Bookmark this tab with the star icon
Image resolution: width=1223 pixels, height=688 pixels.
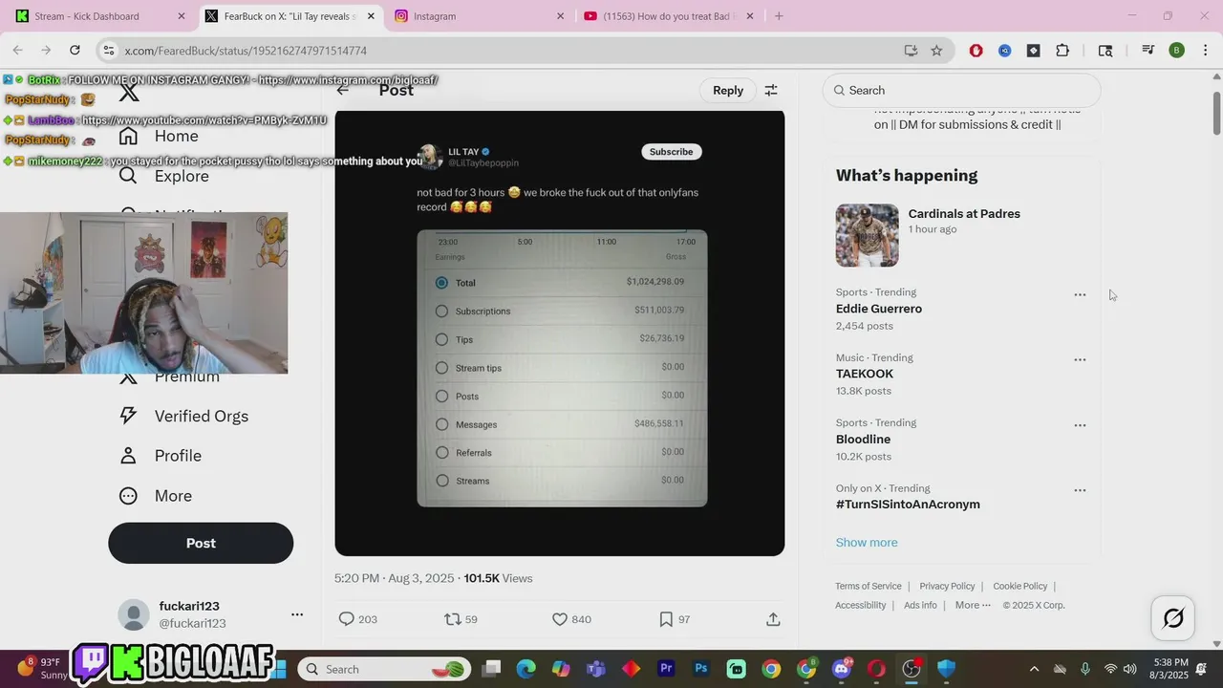936,51
